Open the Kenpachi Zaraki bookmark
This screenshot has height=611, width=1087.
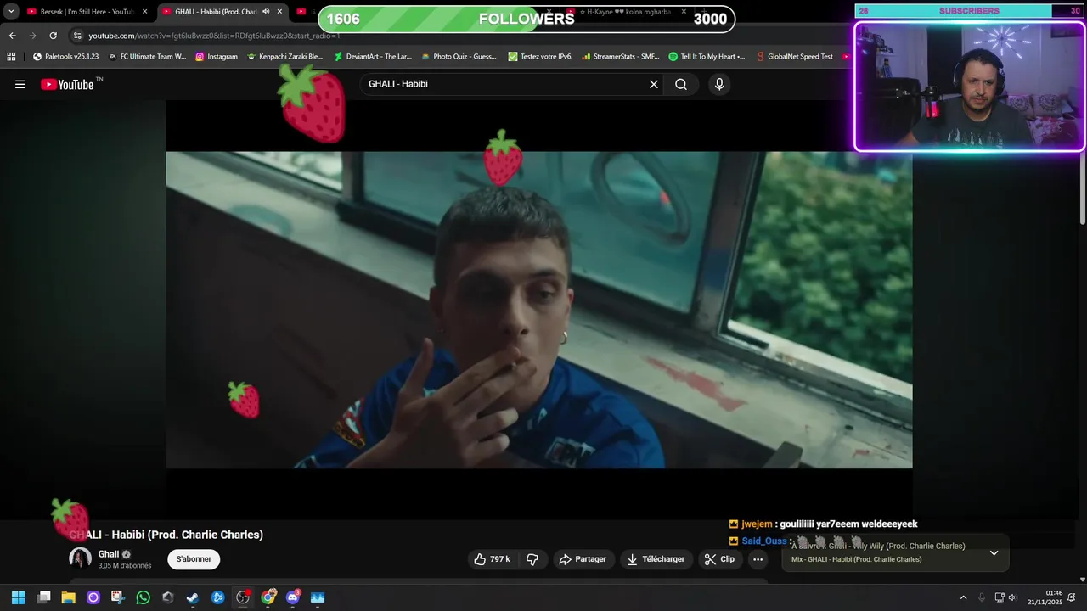coord(285,57)
